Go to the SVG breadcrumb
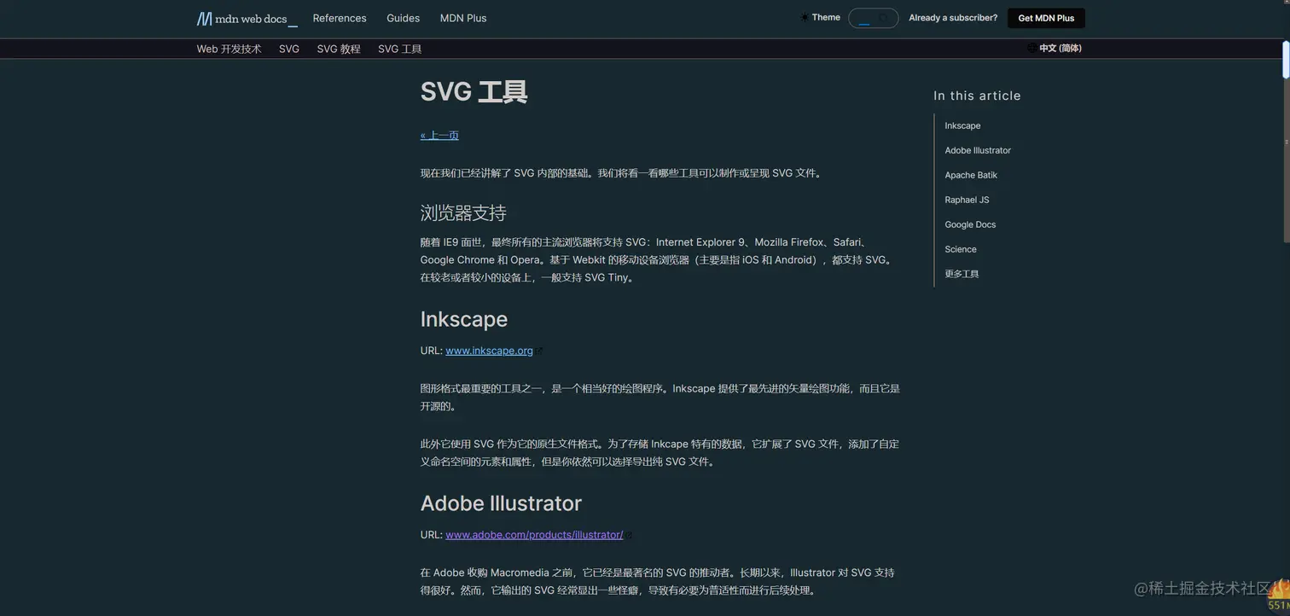Image resolution: width=1290 pixels, height=616 pixels. point(289,49)
